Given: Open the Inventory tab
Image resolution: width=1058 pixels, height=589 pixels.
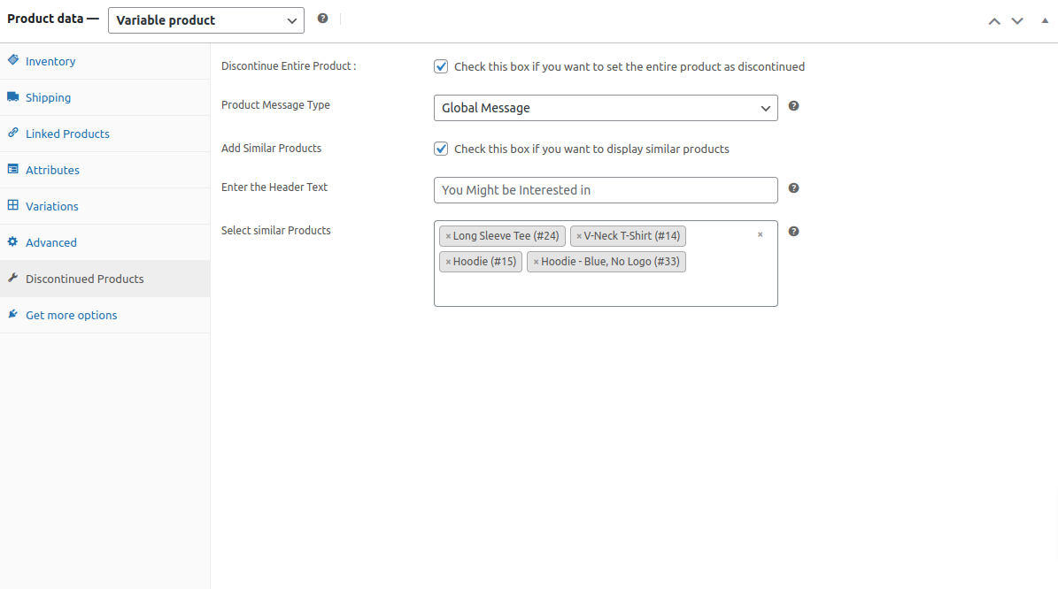Looking at the screenshot, I should point(50,61).
